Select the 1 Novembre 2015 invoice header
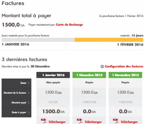 (125, 75)
